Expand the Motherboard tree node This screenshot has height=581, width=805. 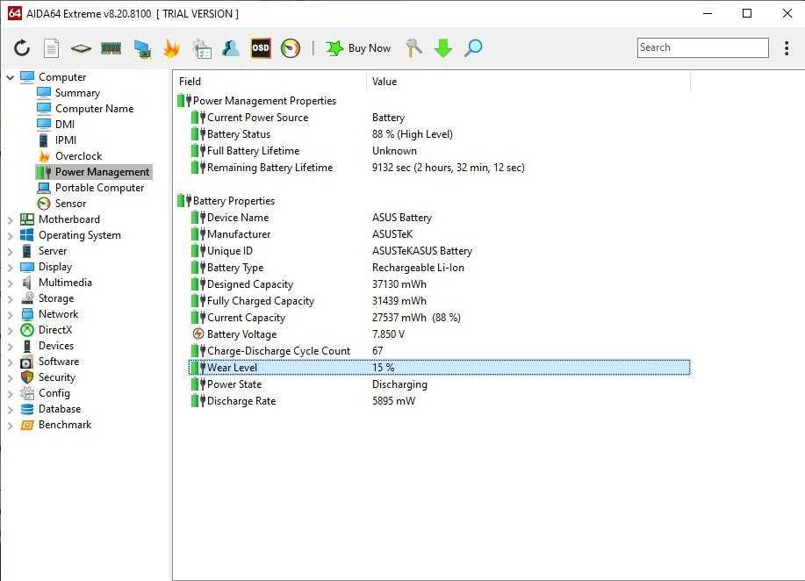10,219
